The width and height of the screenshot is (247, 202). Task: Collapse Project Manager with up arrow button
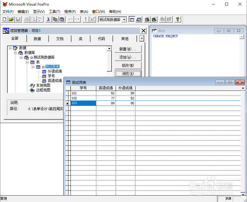(x=142, y=38)
